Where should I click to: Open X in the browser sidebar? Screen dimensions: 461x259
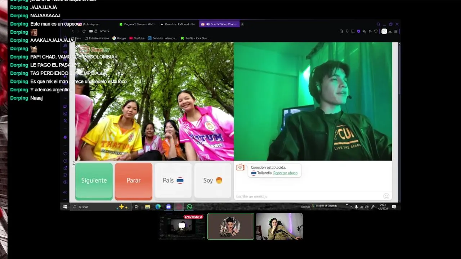65,121
